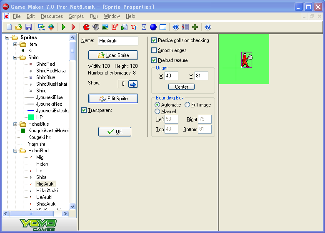Open Extension Packages green plus icon
The image size is (325, 233).
pos(195,27)
